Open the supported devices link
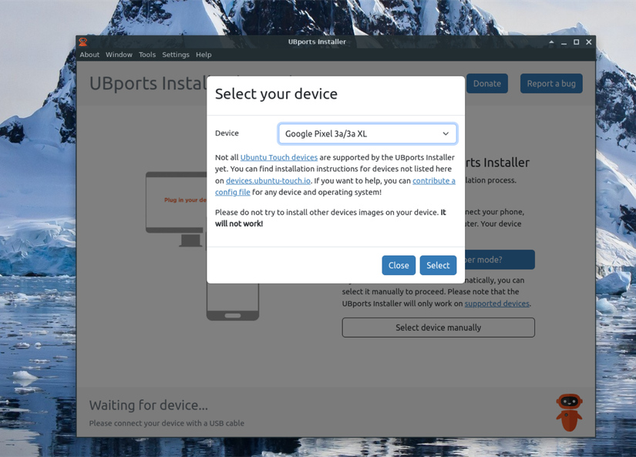Image resolution: width=636 pixels, height=457 pixels. 496,304
